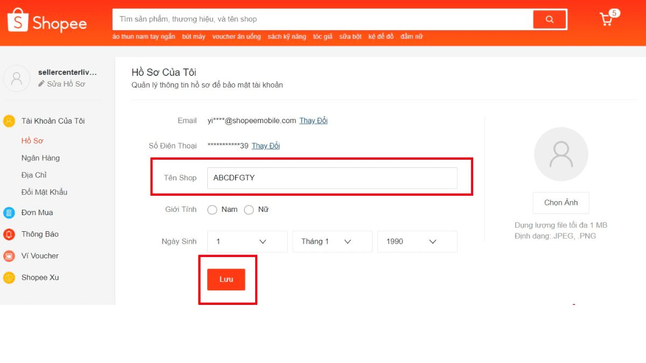Click the profile avatar placeholder
The image size is (646, 363).
(561, 154)
